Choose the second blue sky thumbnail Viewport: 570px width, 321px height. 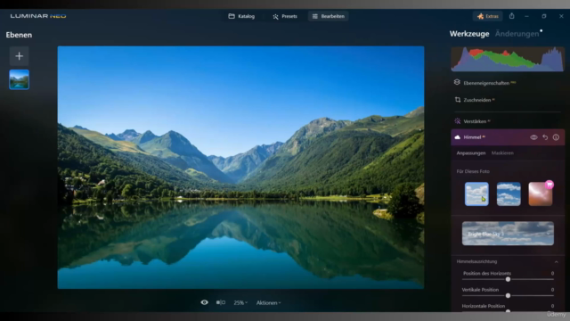509,194
